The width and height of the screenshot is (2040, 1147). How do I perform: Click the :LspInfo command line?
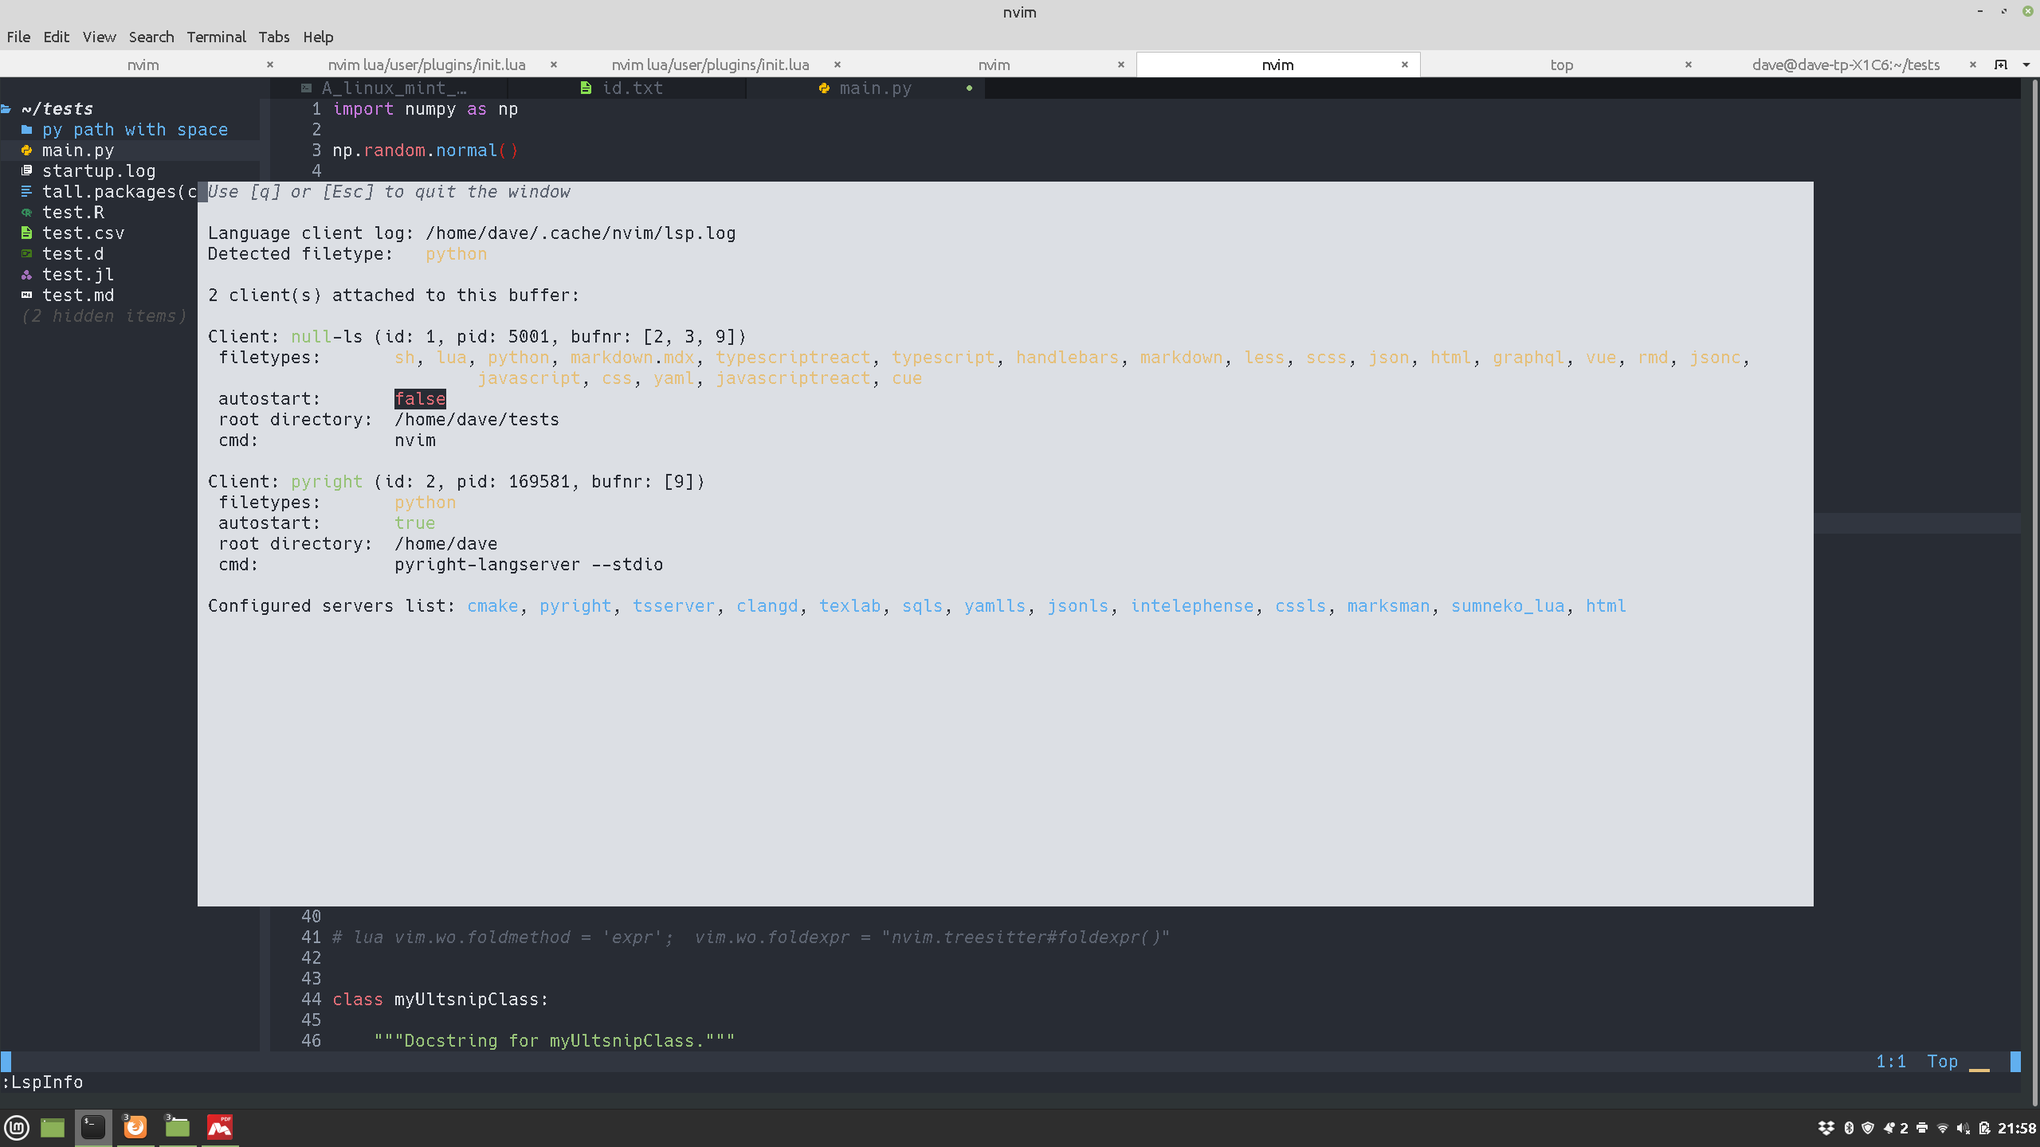43,1082
